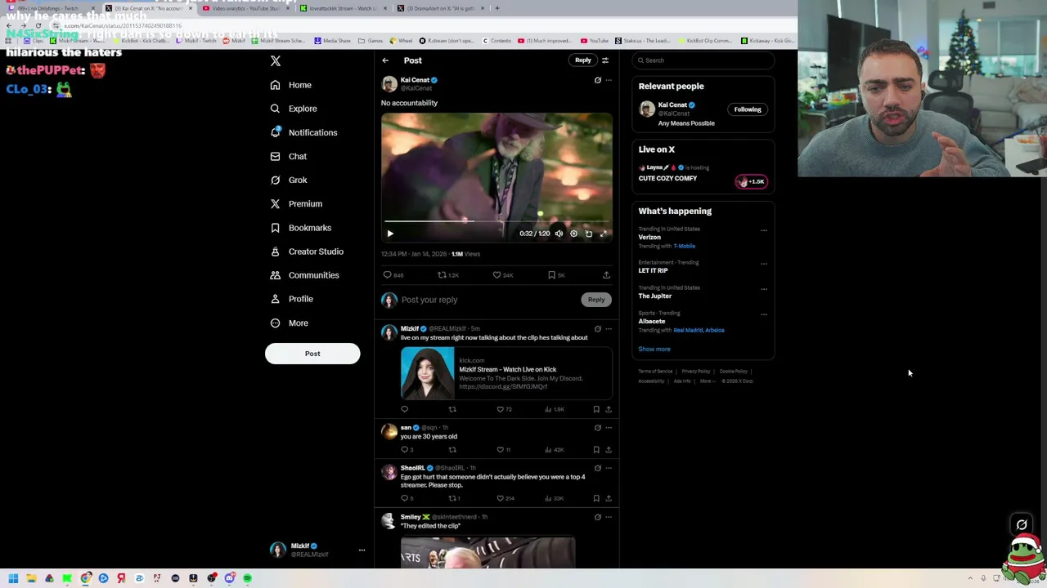Click the Communities sidebar icon
The width and height of the screenshot is (1047, 588).
275,275
